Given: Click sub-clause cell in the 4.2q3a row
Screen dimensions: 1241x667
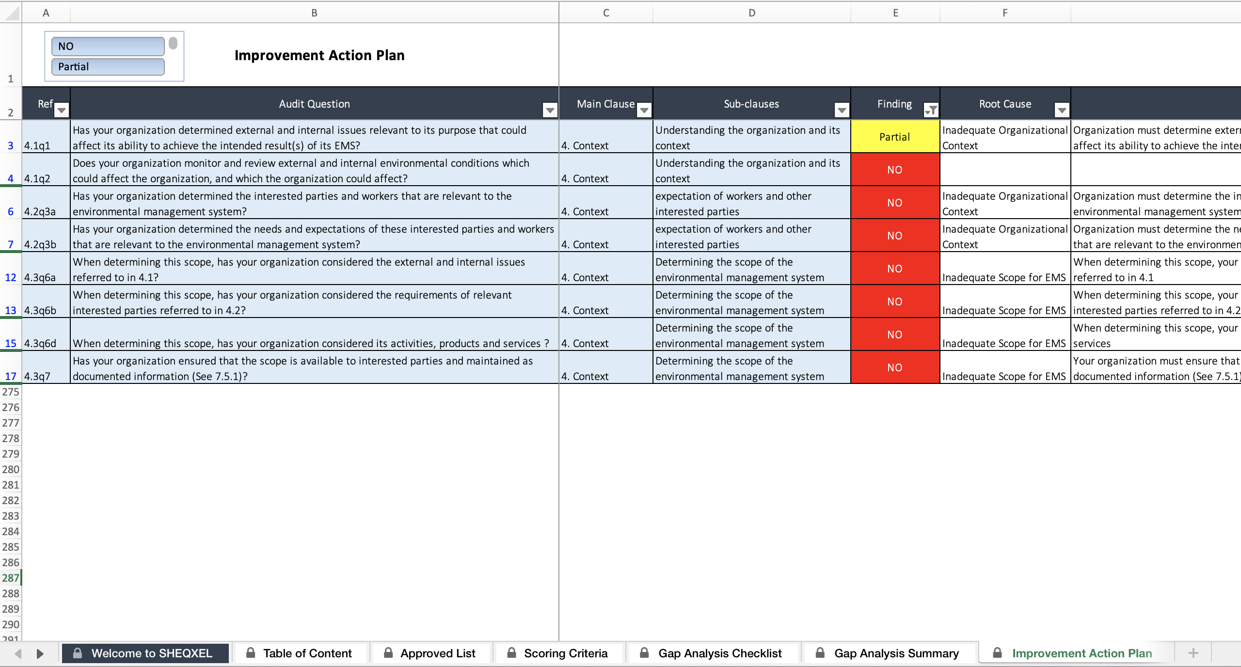Looking at the screenshot, I should (752, 203).
